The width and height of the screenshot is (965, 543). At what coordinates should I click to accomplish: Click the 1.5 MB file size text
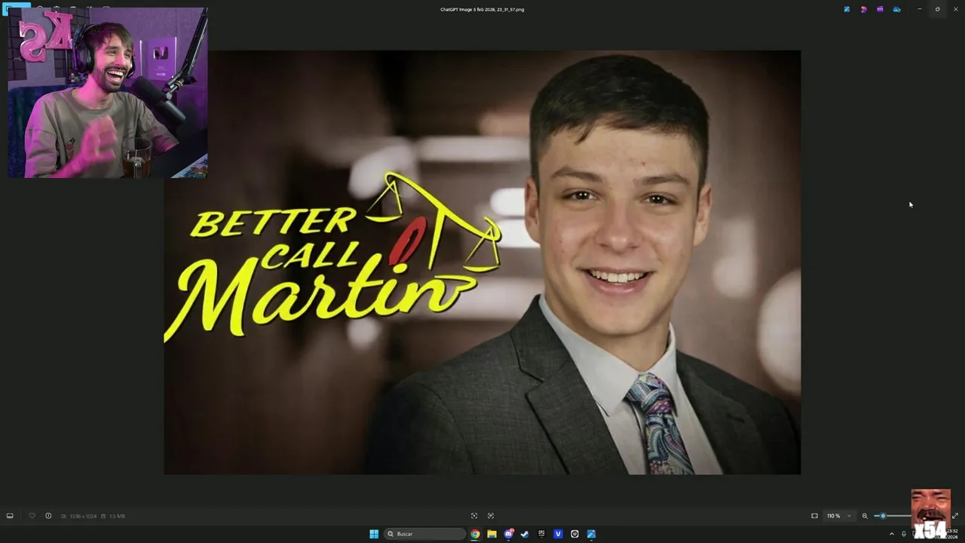(117, 516)
